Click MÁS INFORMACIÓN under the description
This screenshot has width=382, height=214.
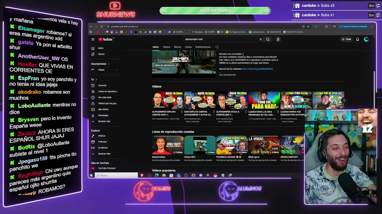click(x=227, y=75)
